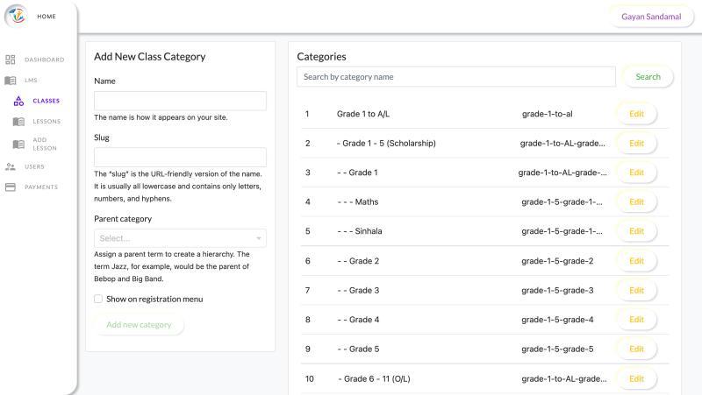This screenshot has width=702, height=395.
Task: Open the Parent category dropdown
Action: pyautogui.click(x=174, y=238)
